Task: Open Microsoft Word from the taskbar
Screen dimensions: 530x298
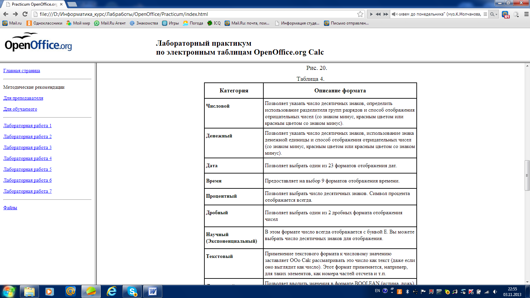Action: point(153,291)
